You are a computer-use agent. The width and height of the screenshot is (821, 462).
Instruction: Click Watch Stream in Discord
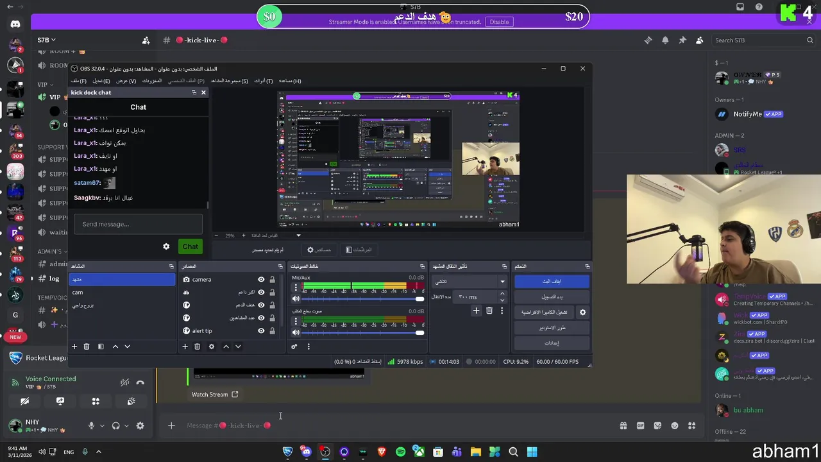(x=215, y=395)
